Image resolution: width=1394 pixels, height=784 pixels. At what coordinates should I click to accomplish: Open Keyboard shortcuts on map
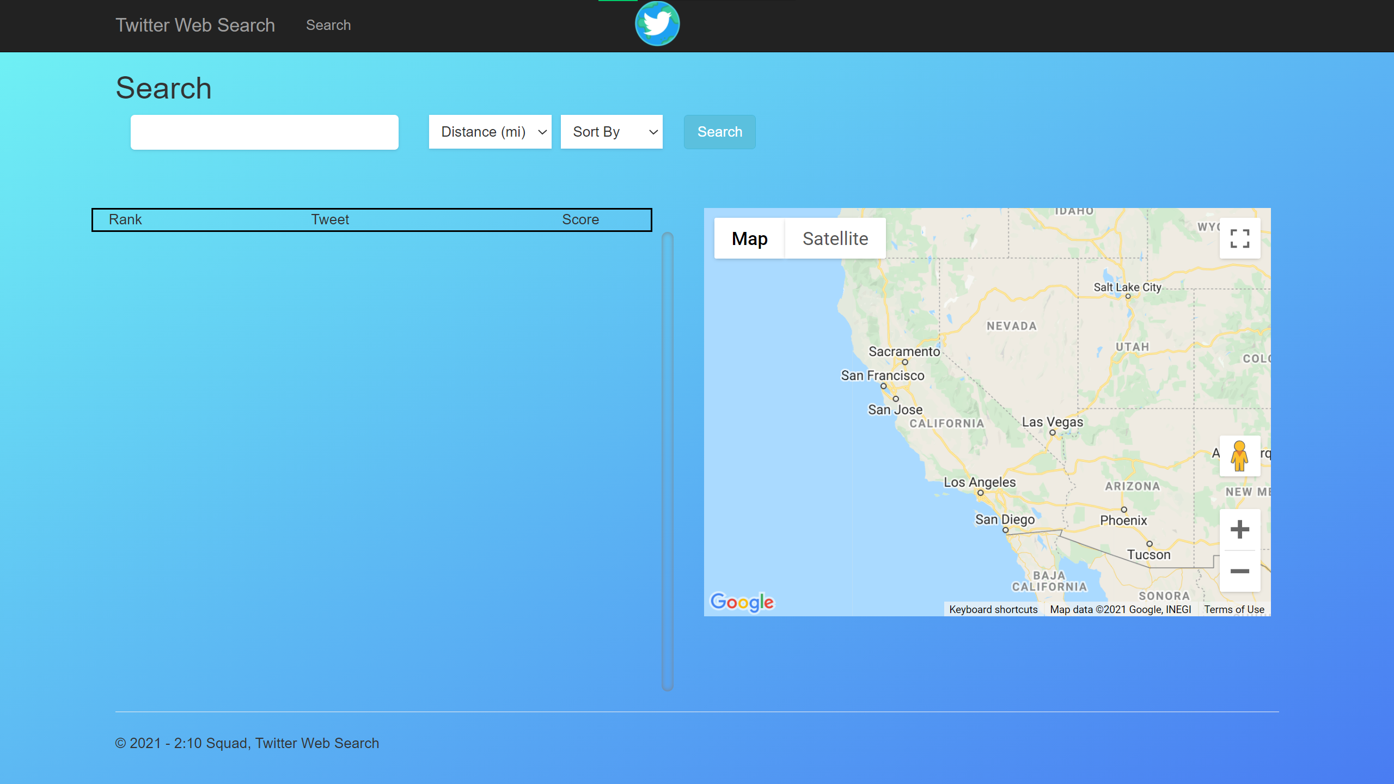(x=993, y=609)
